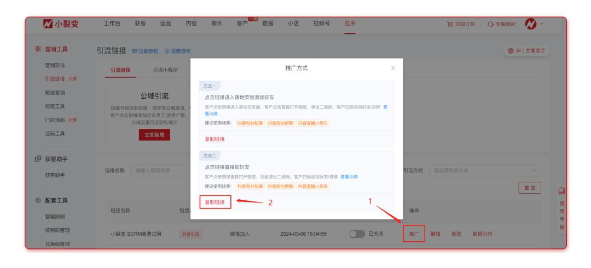Copy link under 方式二 section

215,202
